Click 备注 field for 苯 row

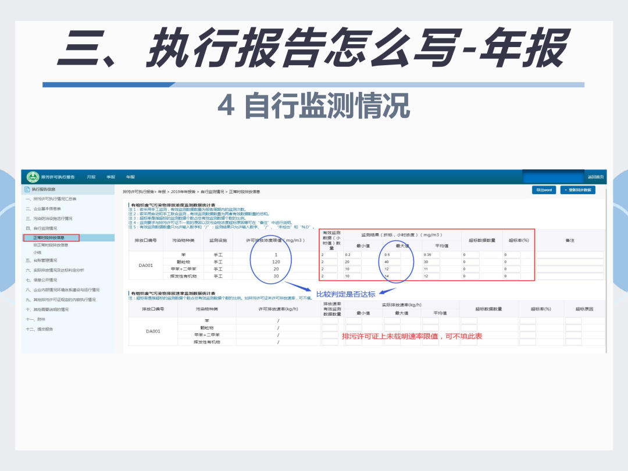pos(570,255)
